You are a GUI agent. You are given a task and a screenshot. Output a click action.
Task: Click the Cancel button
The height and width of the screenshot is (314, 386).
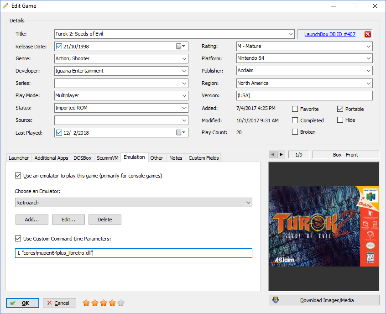[59, 303]
